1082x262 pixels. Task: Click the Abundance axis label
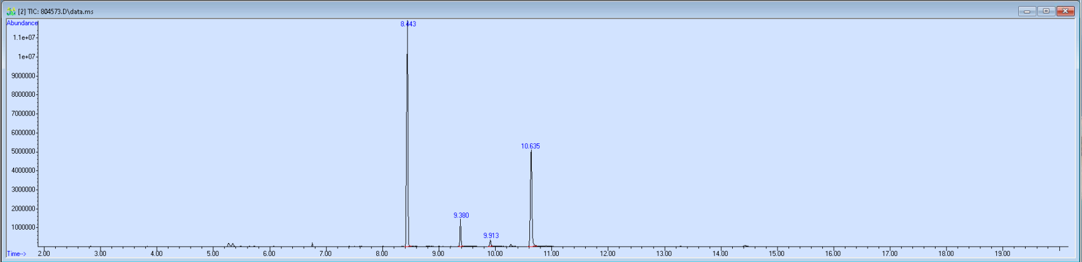click(x=22, y=23)
